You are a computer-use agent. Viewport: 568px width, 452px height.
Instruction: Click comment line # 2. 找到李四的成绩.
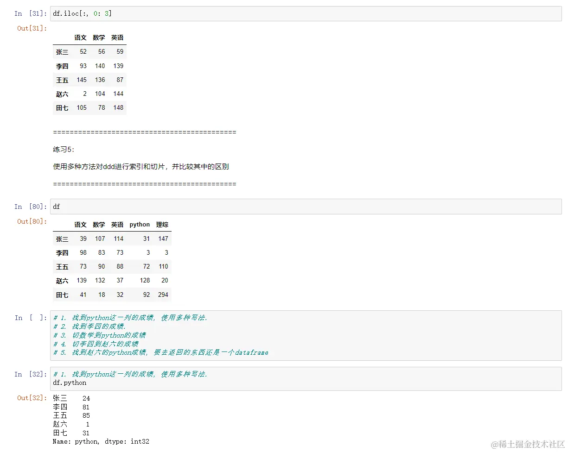point(89,326)
